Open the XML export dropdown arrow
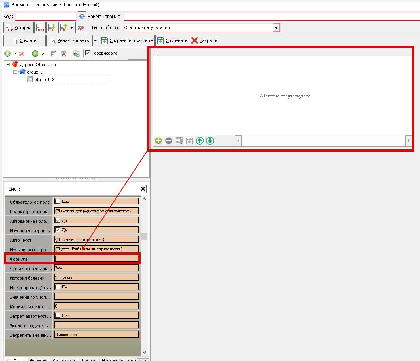420x361 pixels. (71, 27)
